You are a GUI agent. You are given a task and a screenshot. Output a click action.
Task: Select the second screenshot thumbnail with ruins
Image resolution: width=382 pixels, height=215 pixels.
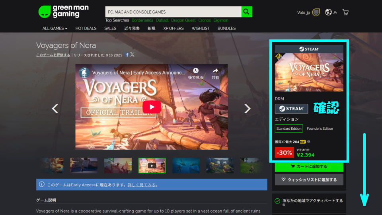tap(84, 166)
